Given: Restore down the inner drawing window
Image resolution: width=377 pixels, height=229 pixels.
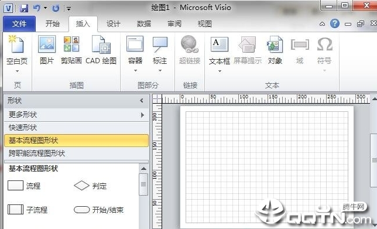Looking at the screenshot, I should tap(361, 23).
